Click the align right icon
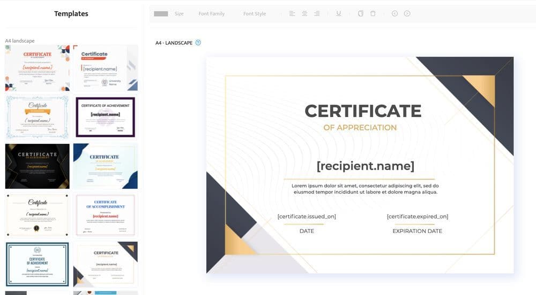536x295 pixels. (317, 13)
